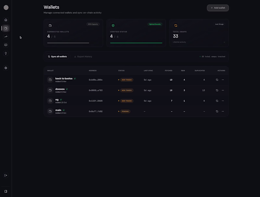Viewport: 260px width, 197px height.
Task: Click the address 0x115f…5928
Action: click(96, 101)
